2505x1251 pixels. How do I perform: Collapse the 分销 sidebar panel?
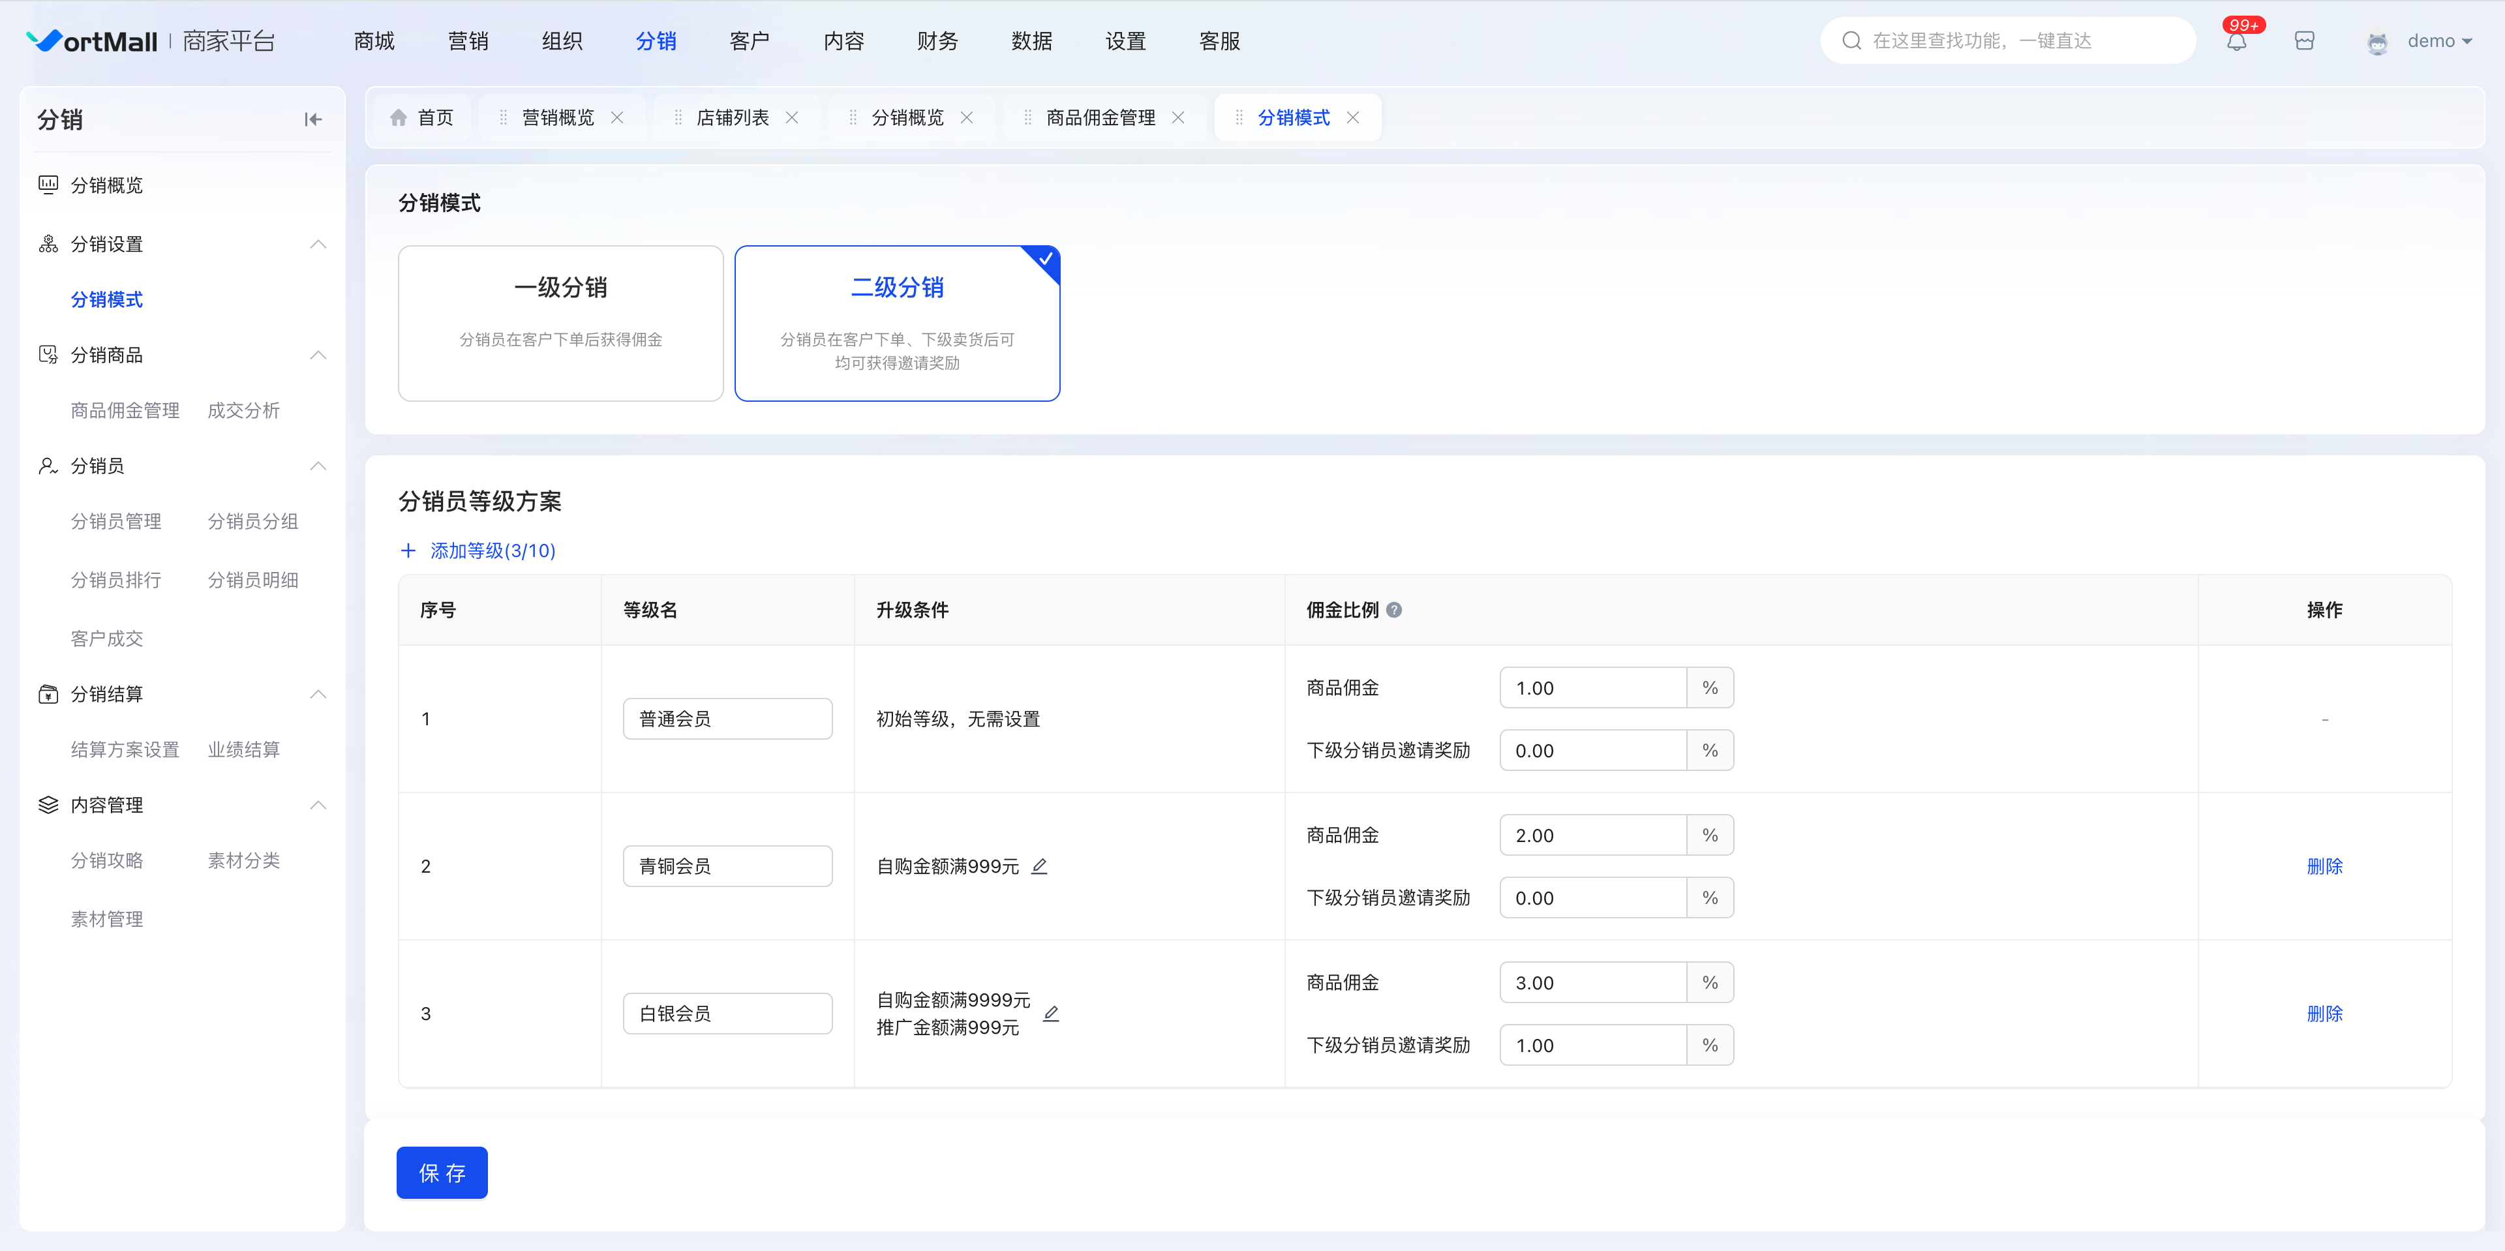point(312,119)
